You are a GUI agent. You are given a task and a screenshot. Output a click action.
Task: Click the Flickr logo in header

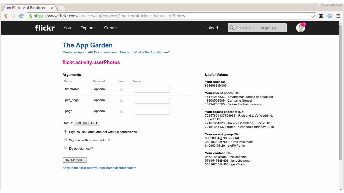click(x=45, y=28)
